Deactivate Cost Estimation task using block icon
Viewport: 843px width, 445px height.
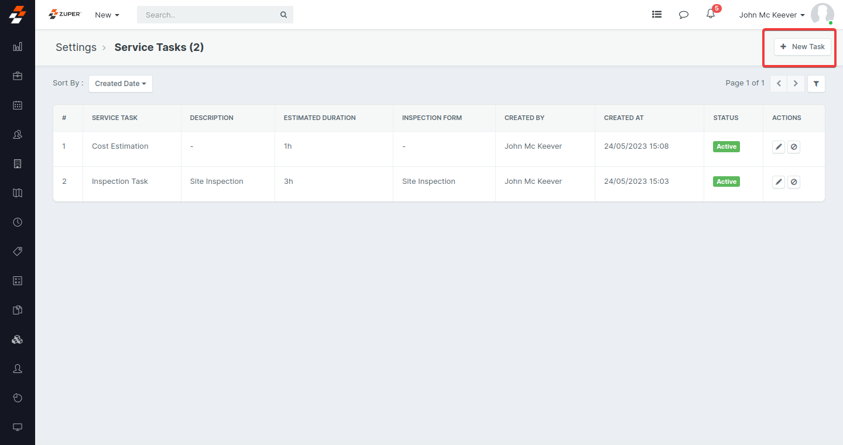[793, 147]
